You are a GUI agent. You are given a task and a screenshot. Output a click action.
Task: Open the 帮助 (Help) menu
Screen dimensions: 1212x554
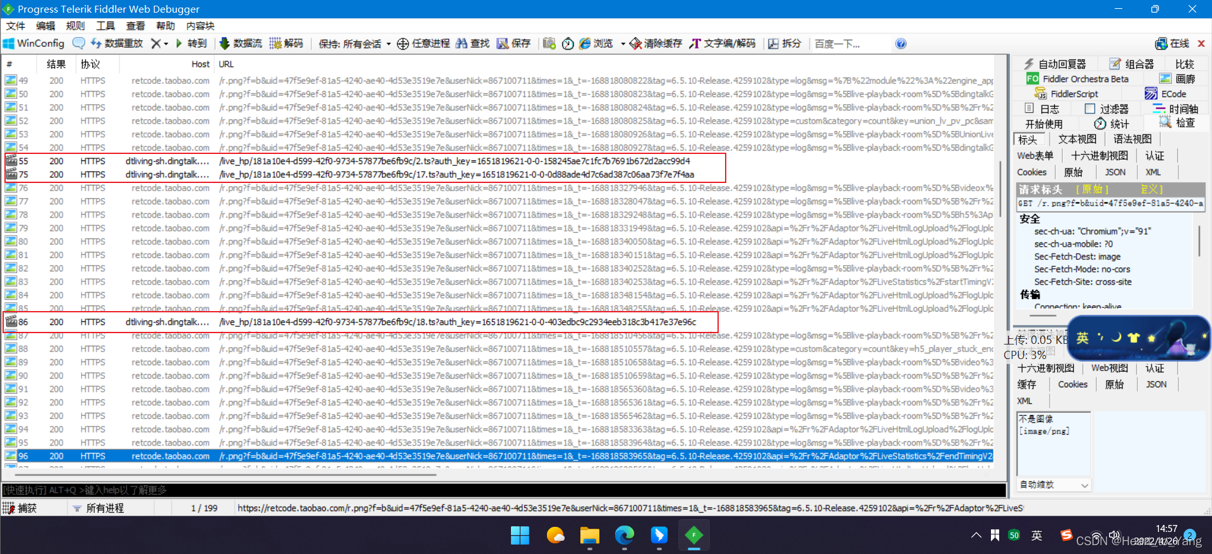point(165,26)
